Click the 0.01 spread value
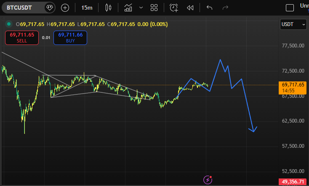309x186 pixels. click(x=46, y=37)
